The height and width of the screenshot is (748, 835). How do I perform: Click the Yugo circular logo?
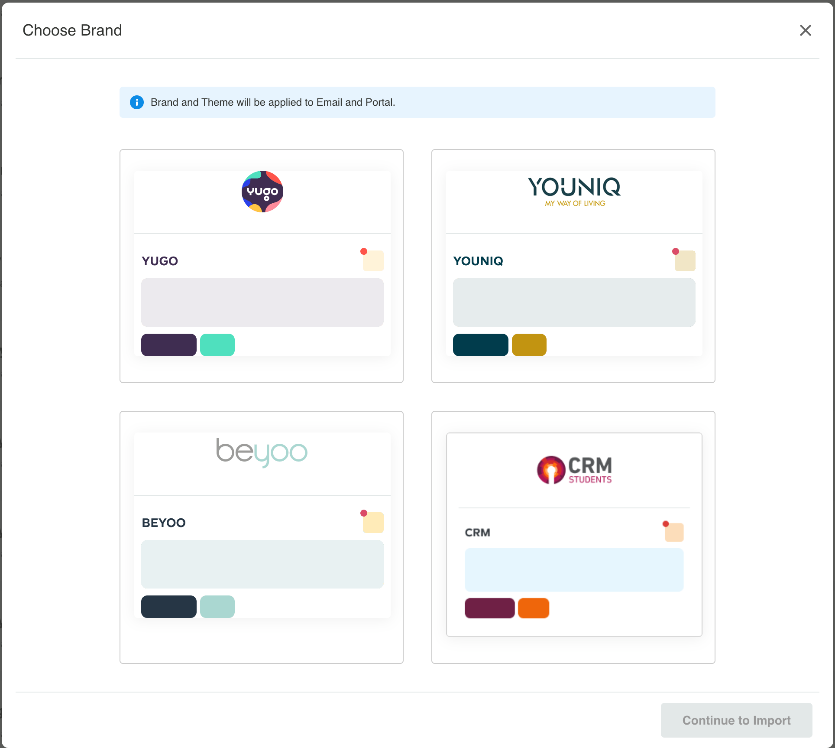pyautogui.click(x=262, y=192)
